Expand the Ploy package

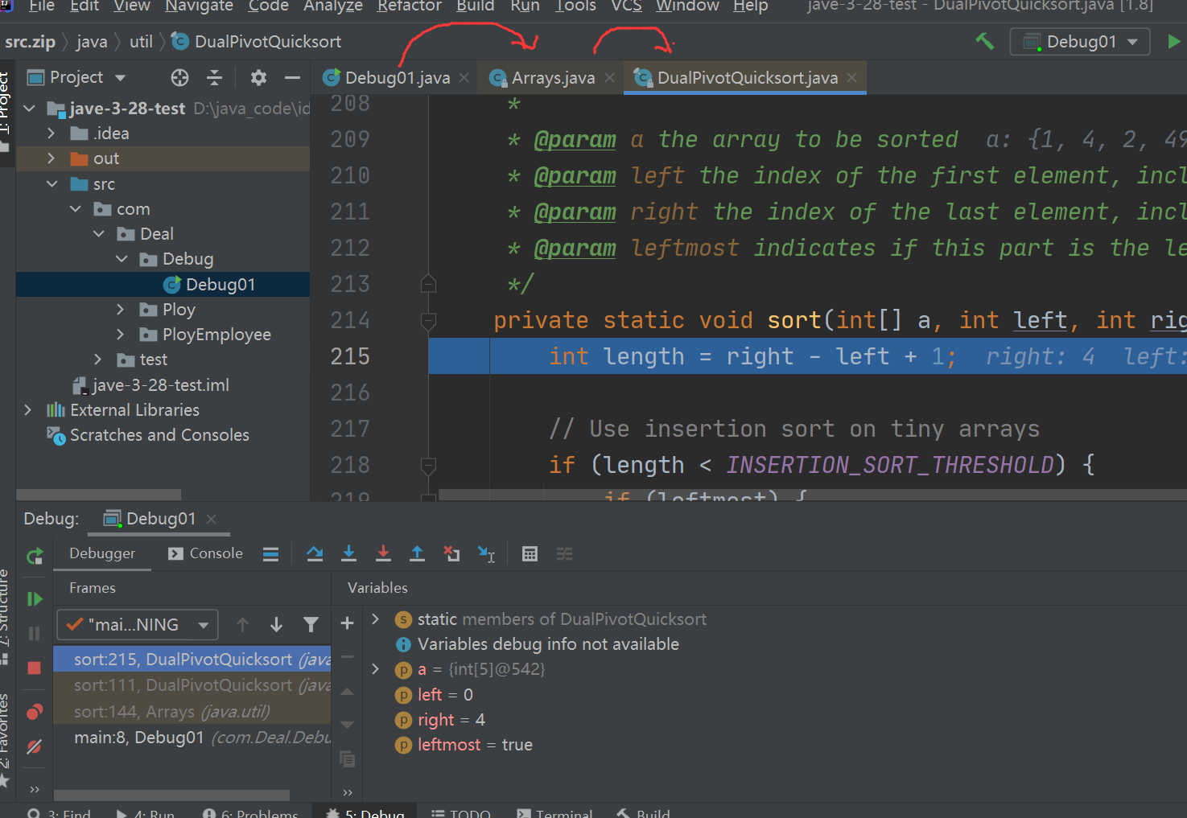[x=121, y=310]
